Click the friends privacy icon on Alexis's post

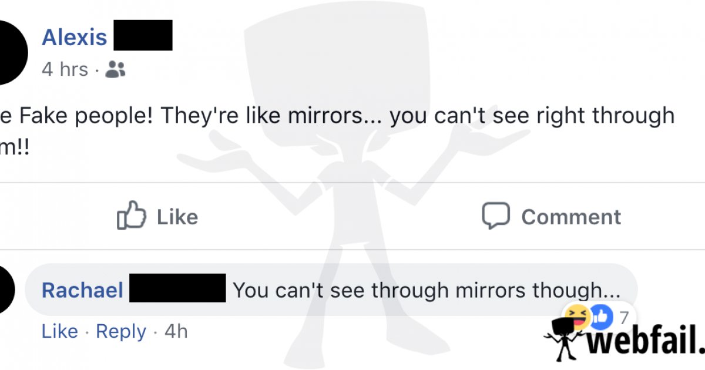(x=116, y=69)
